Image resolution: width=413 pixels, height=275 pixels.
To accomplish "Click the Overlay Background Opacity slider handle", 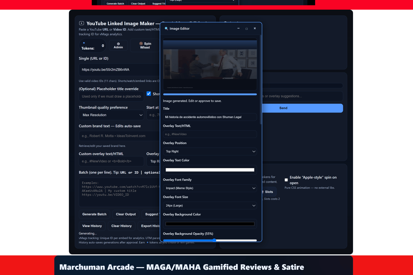I will pyautogui.click(x=214, y=240).
